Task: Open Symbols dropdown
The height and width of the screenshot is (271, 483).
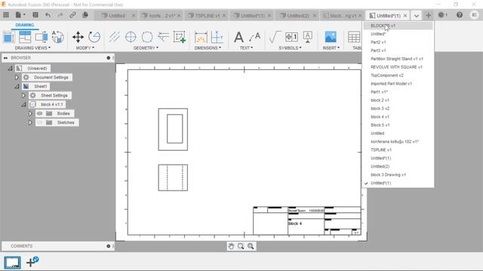Action: (290, 48)
